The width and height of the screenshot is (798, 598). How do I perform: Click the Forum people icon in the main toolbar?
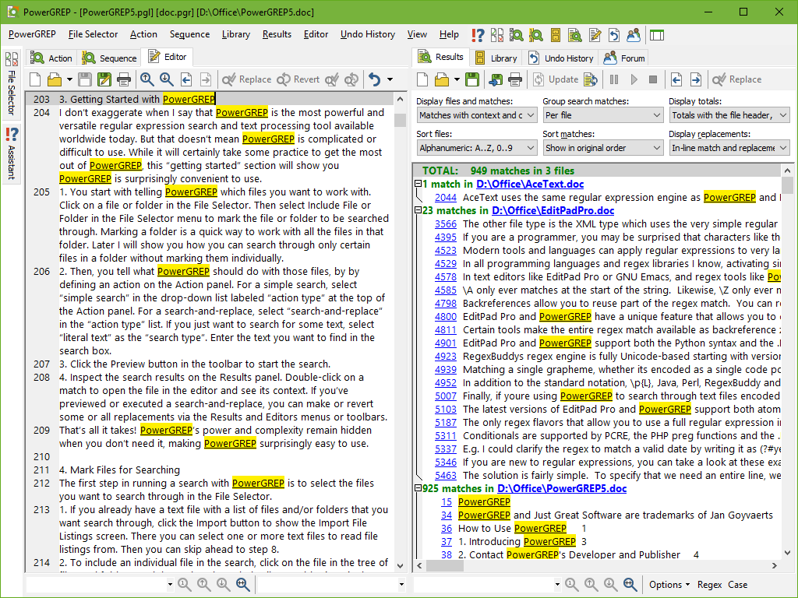click(x=633, y=35)
